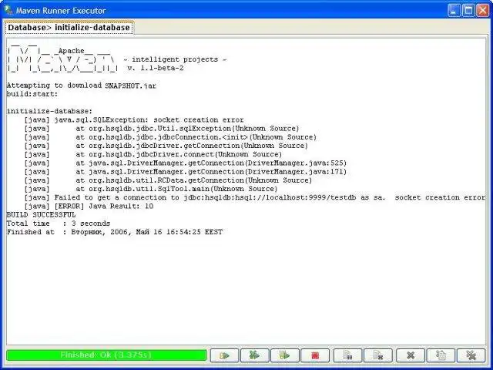Select the Database> initialize-database tab
Viewport: 493px width, 370px height.
(69, 28)
